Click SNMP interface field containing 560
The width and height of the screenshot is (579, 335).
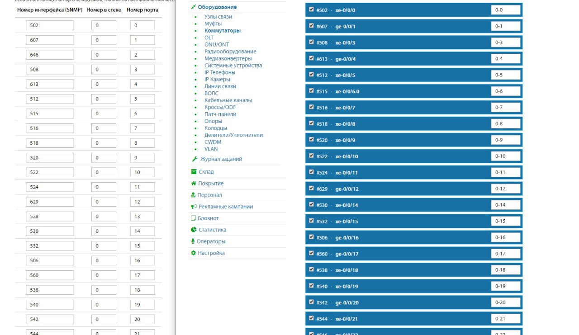[x=50, y=275]
